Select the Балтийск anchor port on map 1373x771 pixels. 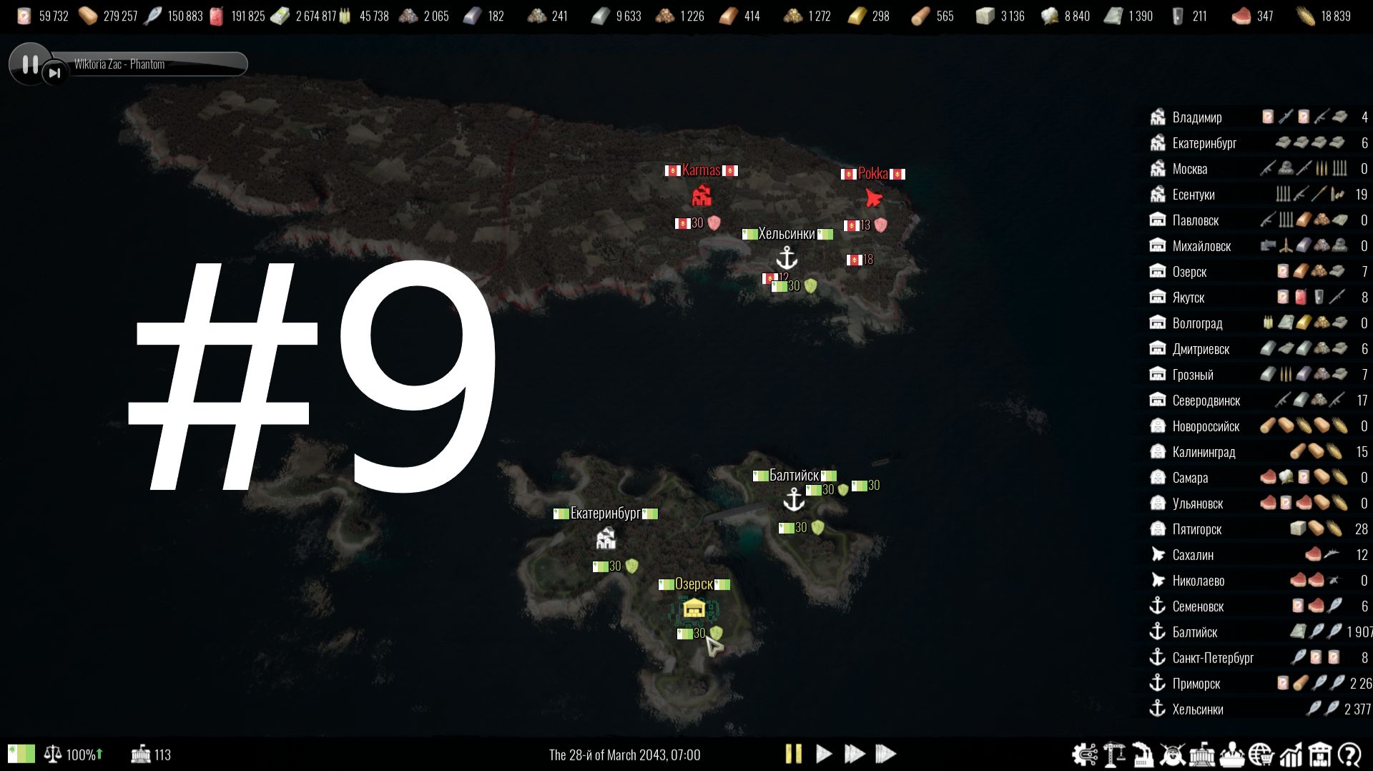pos(794,499)
